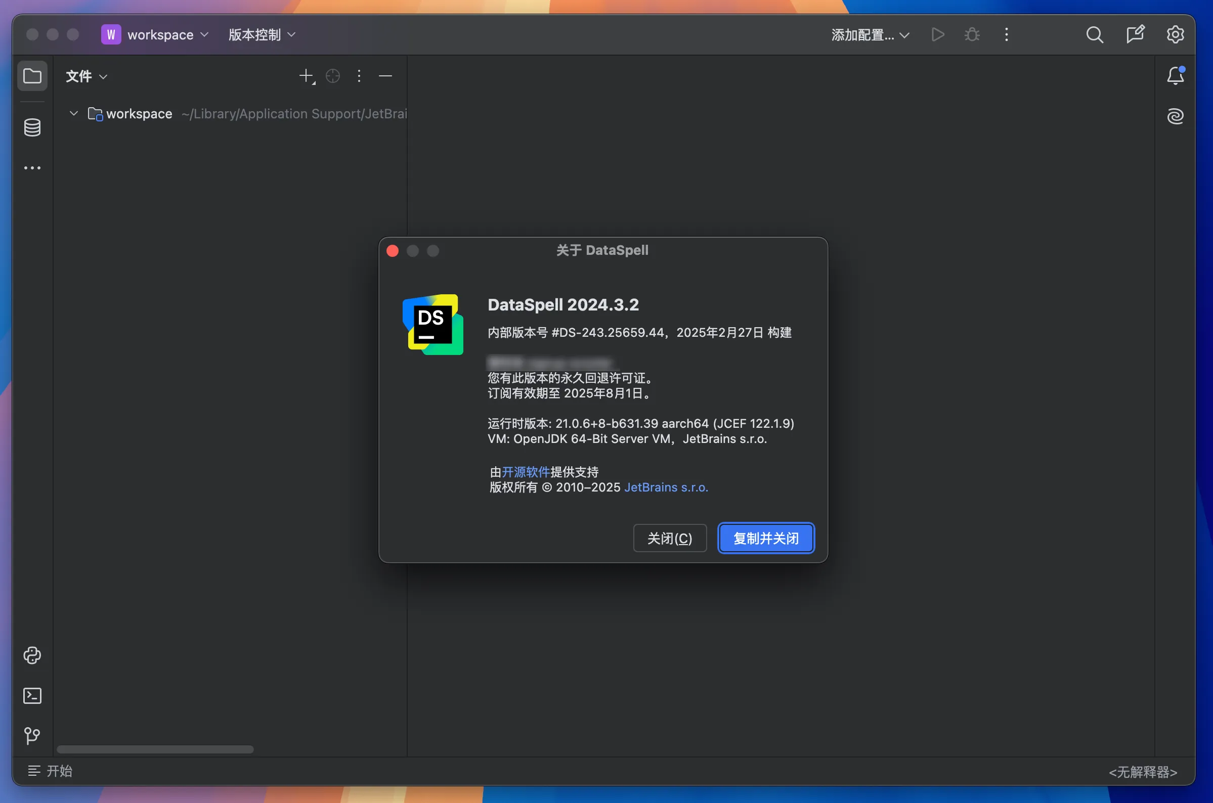Viewport: 1213px width, 803px height.
Task: Show more tool windows ellipsis
Action: tap(32, 168)
